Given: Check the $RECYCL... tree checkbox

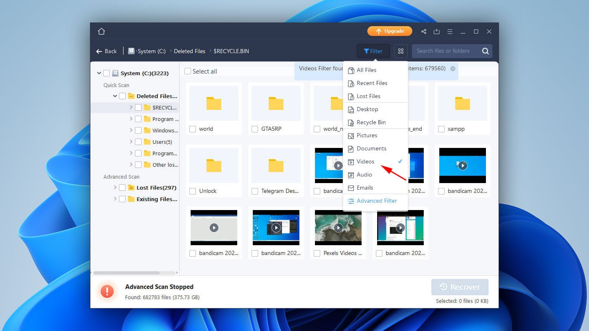Looking at the screenshot, I should 138,107.
